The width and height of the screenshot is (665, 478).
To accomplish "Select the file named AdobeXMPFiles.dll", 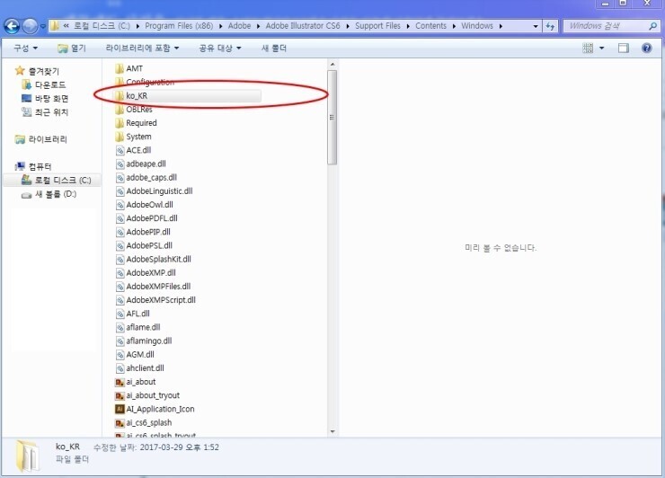I will point(159,287).
